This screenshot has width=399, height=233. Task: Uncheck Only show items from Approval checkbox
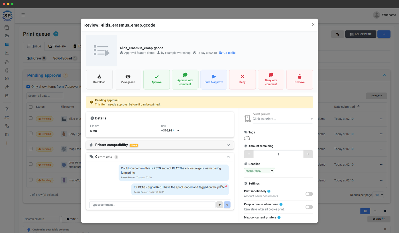tap(28, 87)
